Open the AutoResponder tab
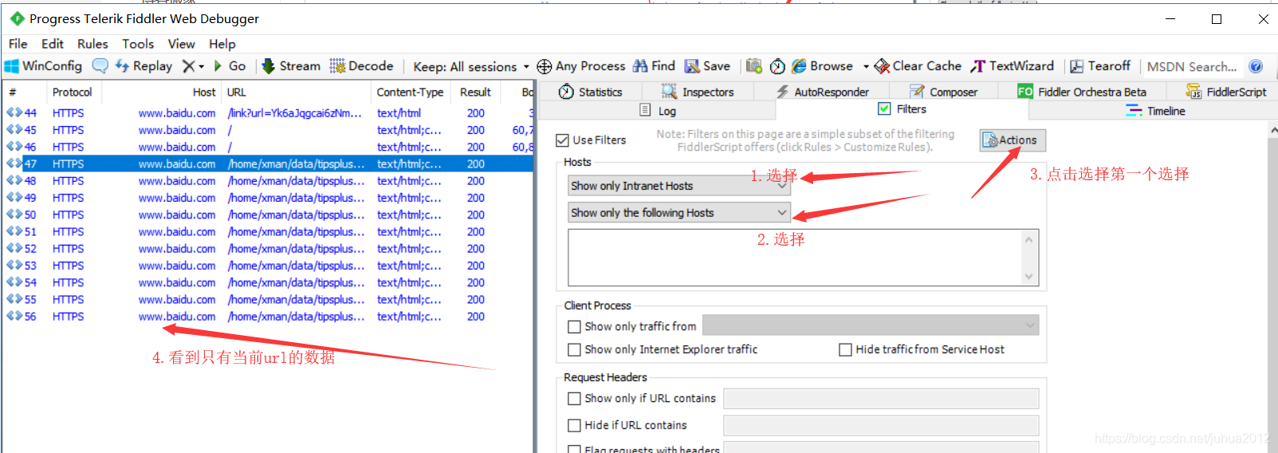This screenshot has height=453, width=1278. pyautogui.click(x=822, y=92)
